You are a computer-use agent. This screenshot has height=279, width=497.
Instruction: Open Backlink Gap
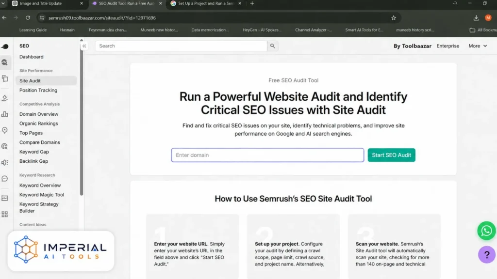tap(33, 161)
